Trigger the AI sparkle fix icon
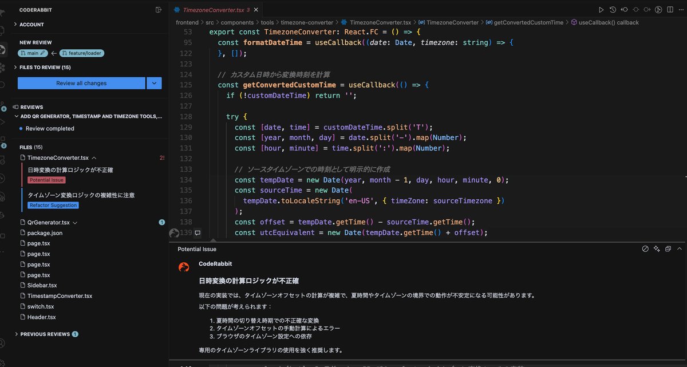Viewport: 687px width, 367px height. click(x=657, y=248)
